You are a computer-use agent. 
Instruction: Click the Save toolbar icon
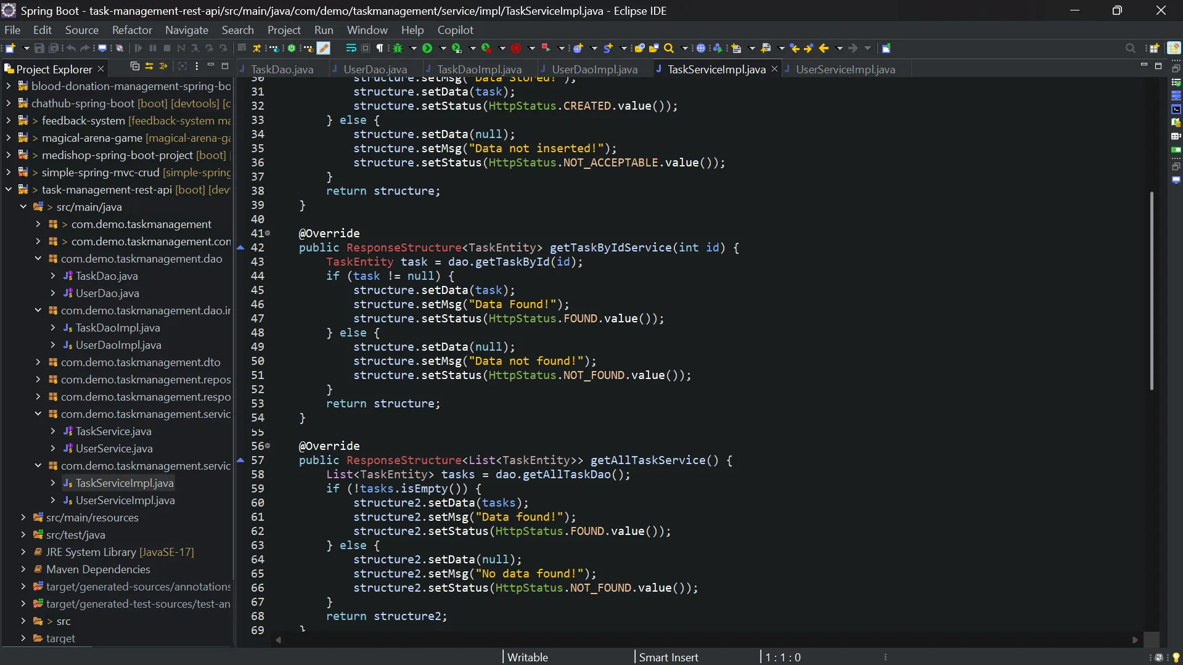39,48
